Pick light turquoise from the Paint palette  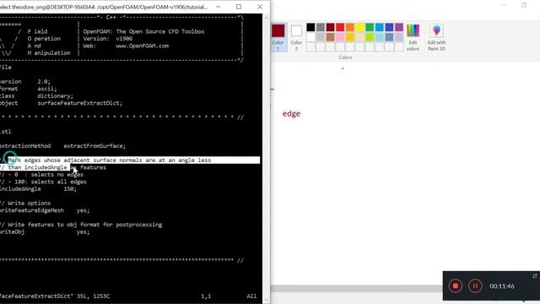(x=380, y=37)
